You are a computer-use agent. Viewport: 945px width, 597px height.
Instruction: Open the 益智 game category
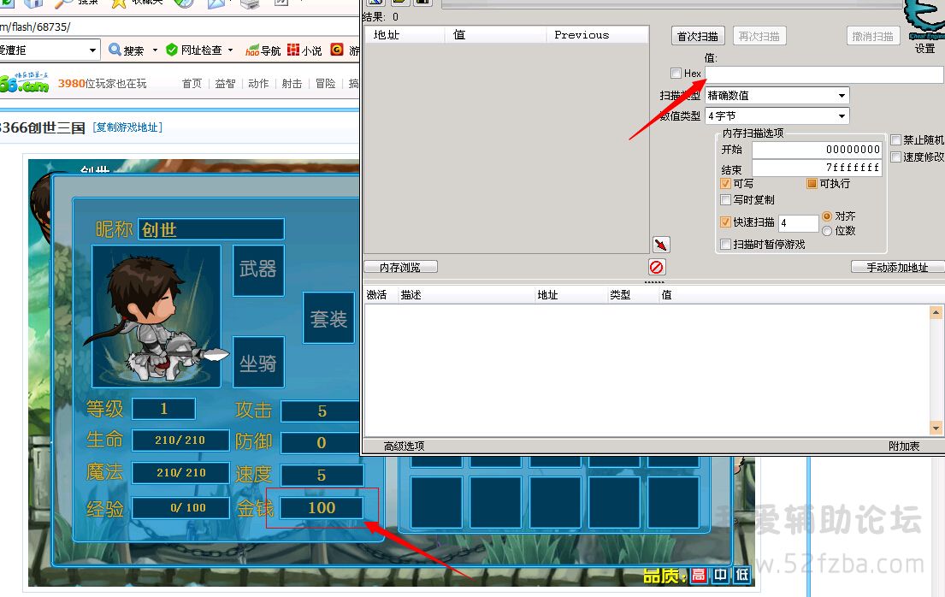coord(225,83)
